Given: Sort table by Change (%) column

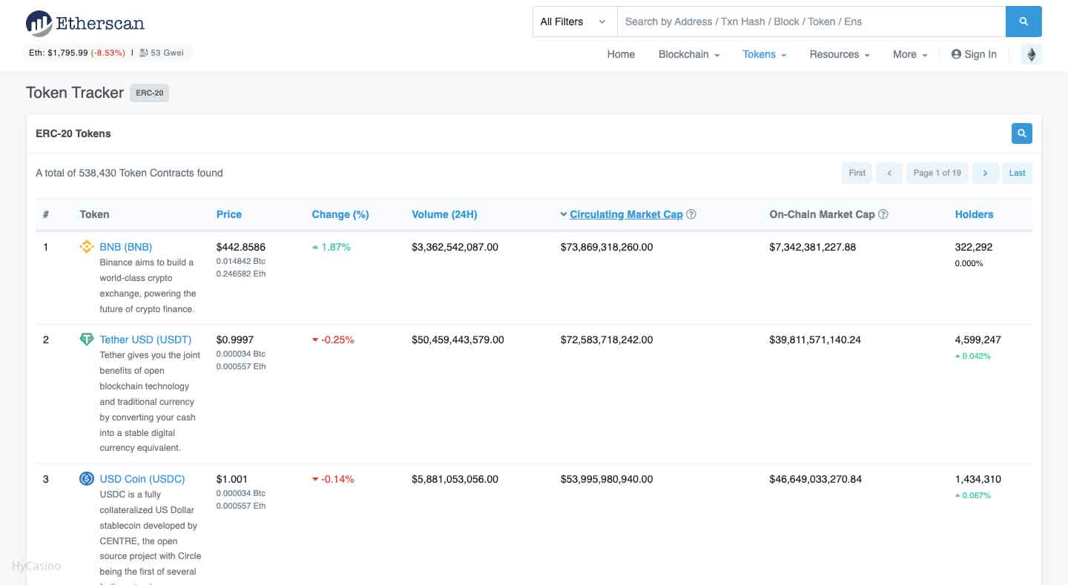Looking at the screenshot, I should click(x=340, y=214).
